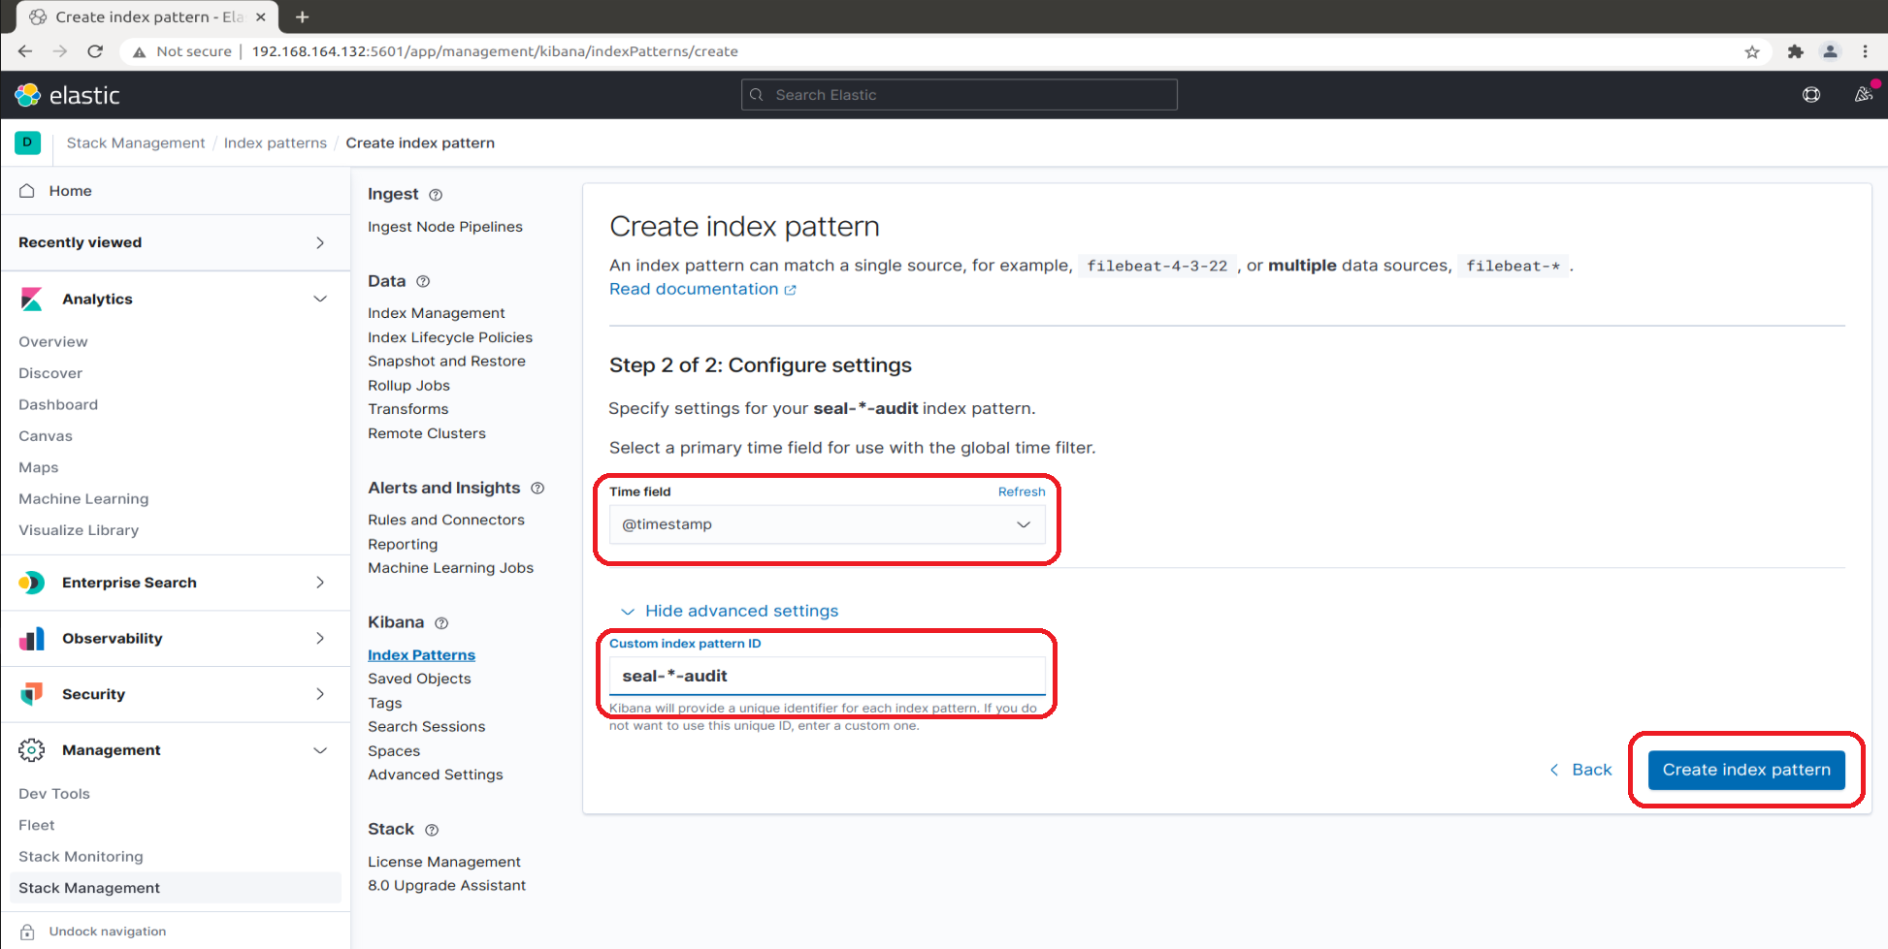The height and width of the screenshot is (949, 1888).
Task: Select the green "D" space avatar
Action: 27,142
